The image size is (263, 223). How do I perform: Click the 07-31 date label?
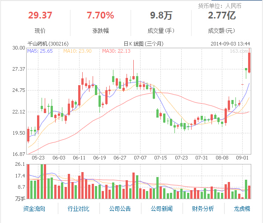[x=202, y=158]
